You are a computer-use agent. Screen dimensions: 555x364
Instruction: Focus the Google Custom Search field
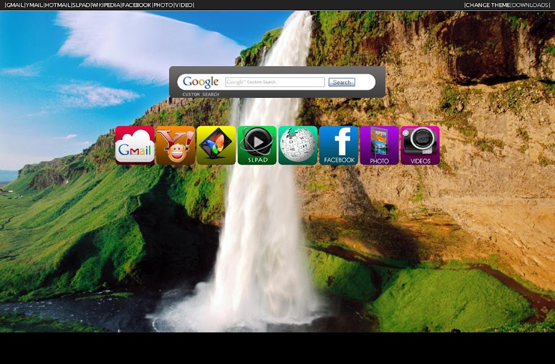[275, 82]
